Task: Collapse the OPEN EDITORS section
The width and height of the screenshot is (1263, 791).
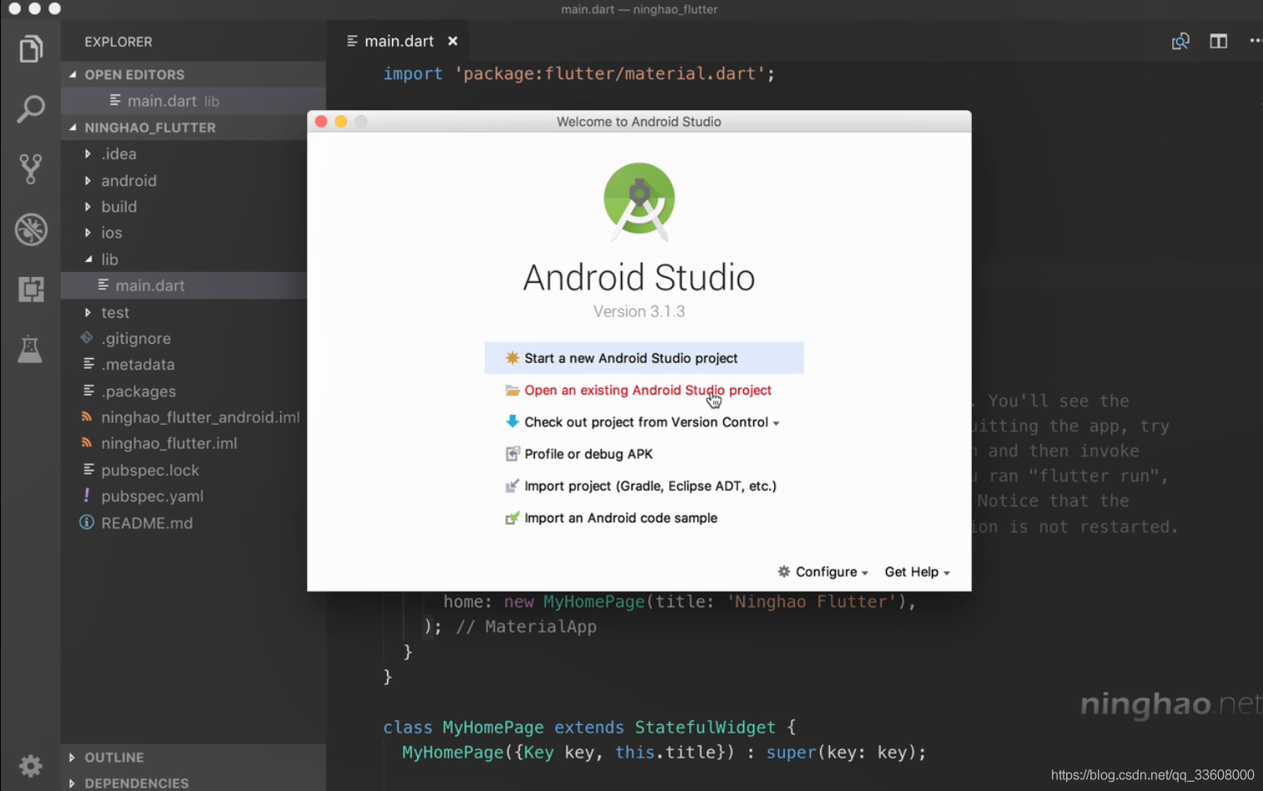Action: coord(194,74)
